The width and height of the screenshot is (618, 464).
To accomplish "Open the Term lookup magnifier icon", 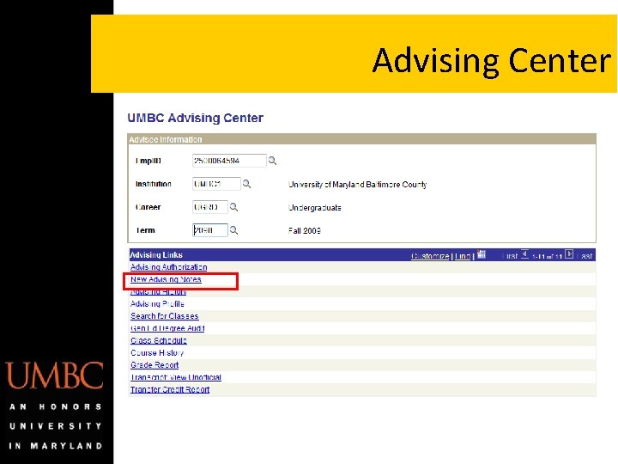I will [233, 230].
